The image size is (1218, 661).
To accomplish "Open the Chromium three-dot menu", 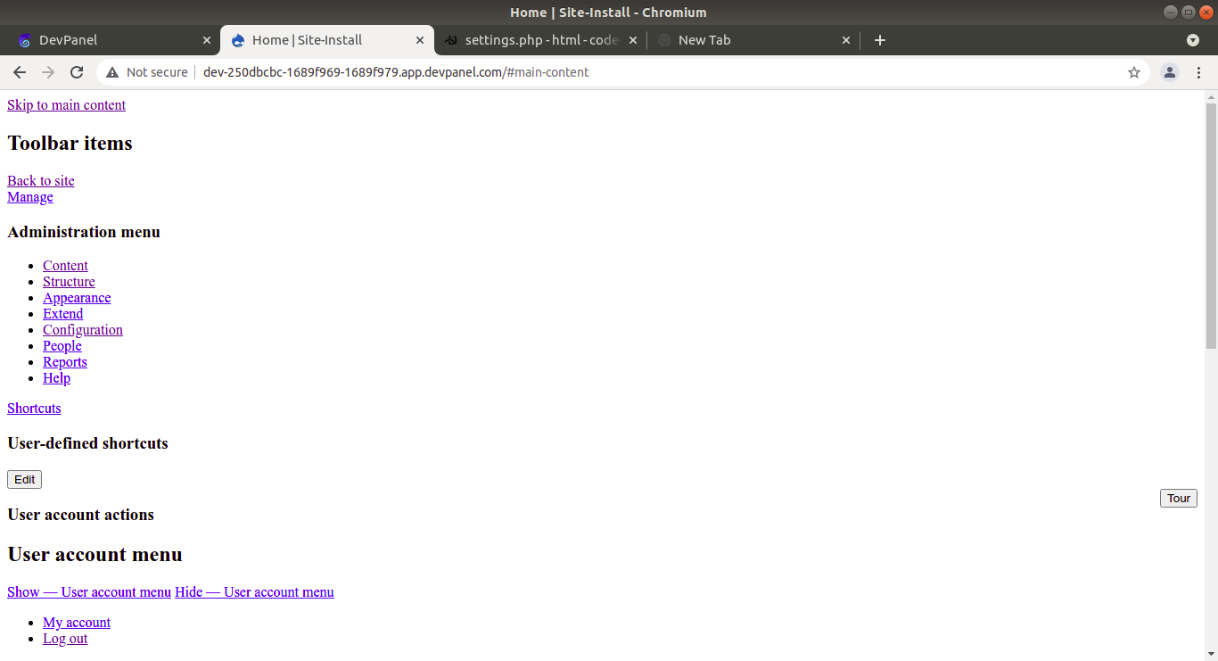I will (x=1199, y=72).
